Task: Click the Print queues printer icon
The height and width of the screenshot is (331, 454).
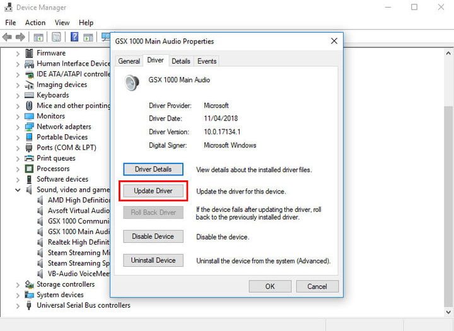Action: [x=29, y=158]
